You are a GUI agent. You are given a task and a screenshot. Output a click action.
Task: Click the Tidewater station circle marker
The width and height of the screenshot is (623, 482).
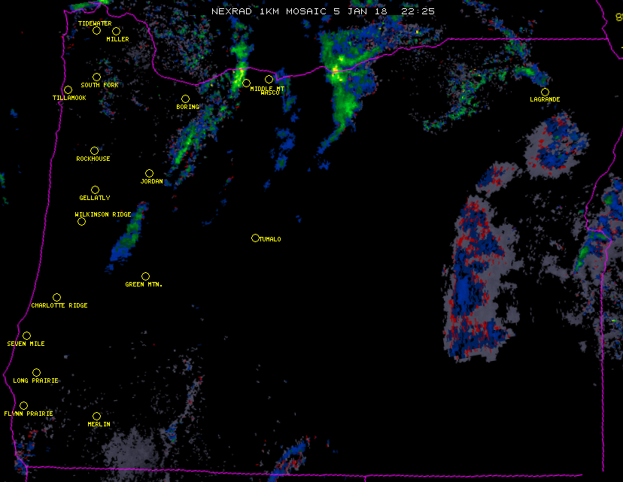pyautogui.click(x=96, y=30)
